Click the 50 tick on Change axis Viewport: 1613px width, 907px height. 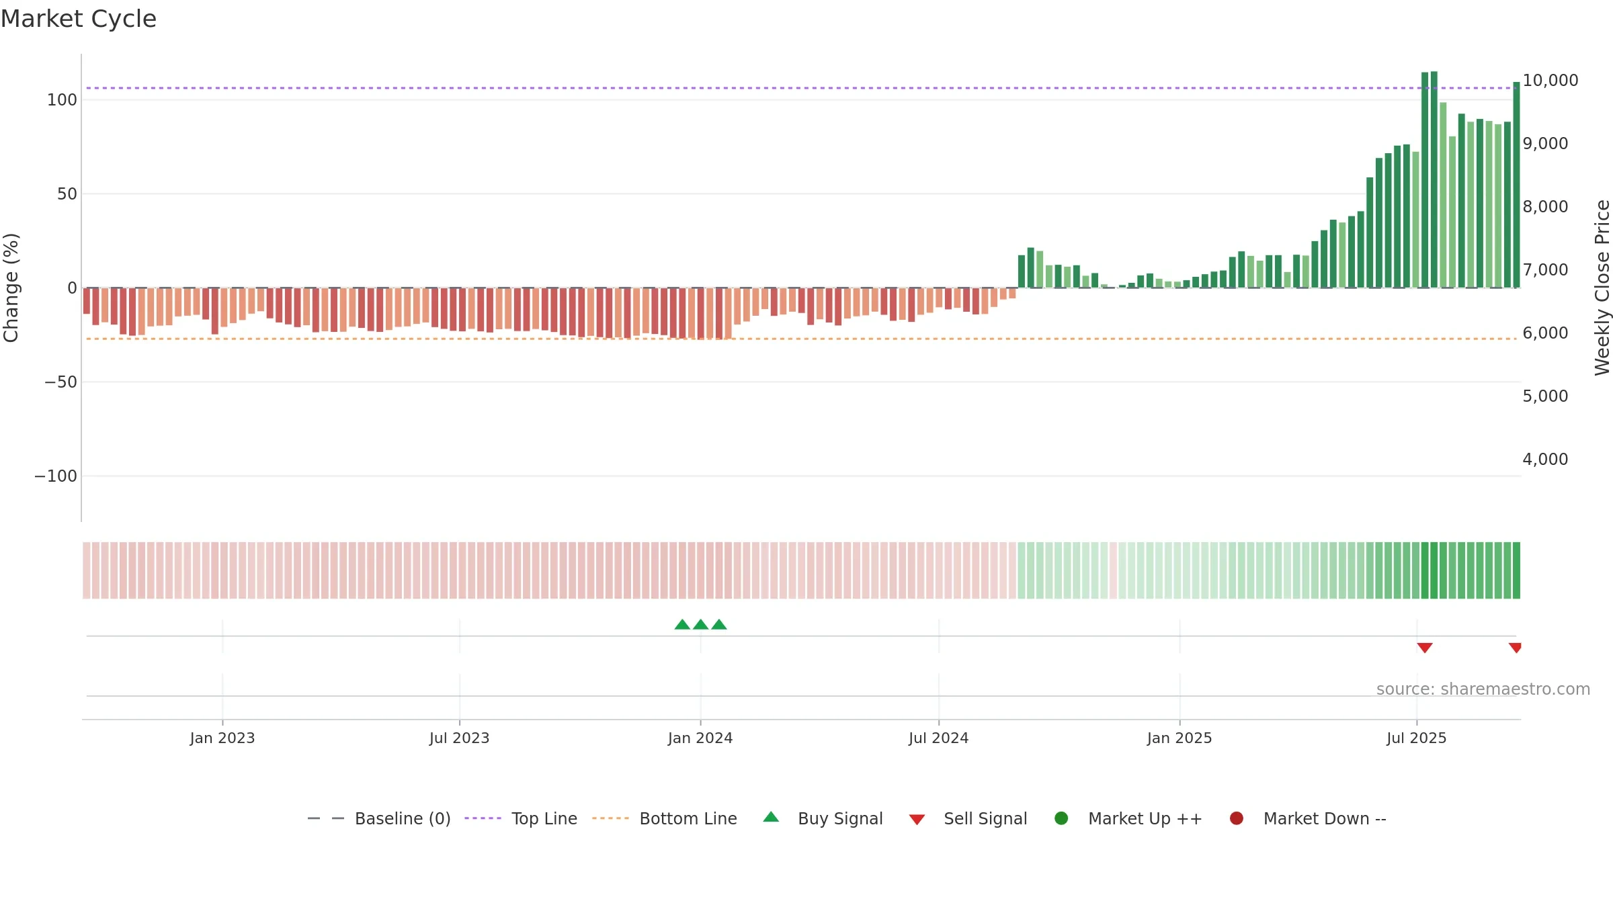pyautogui.click(x=67, y=194)
